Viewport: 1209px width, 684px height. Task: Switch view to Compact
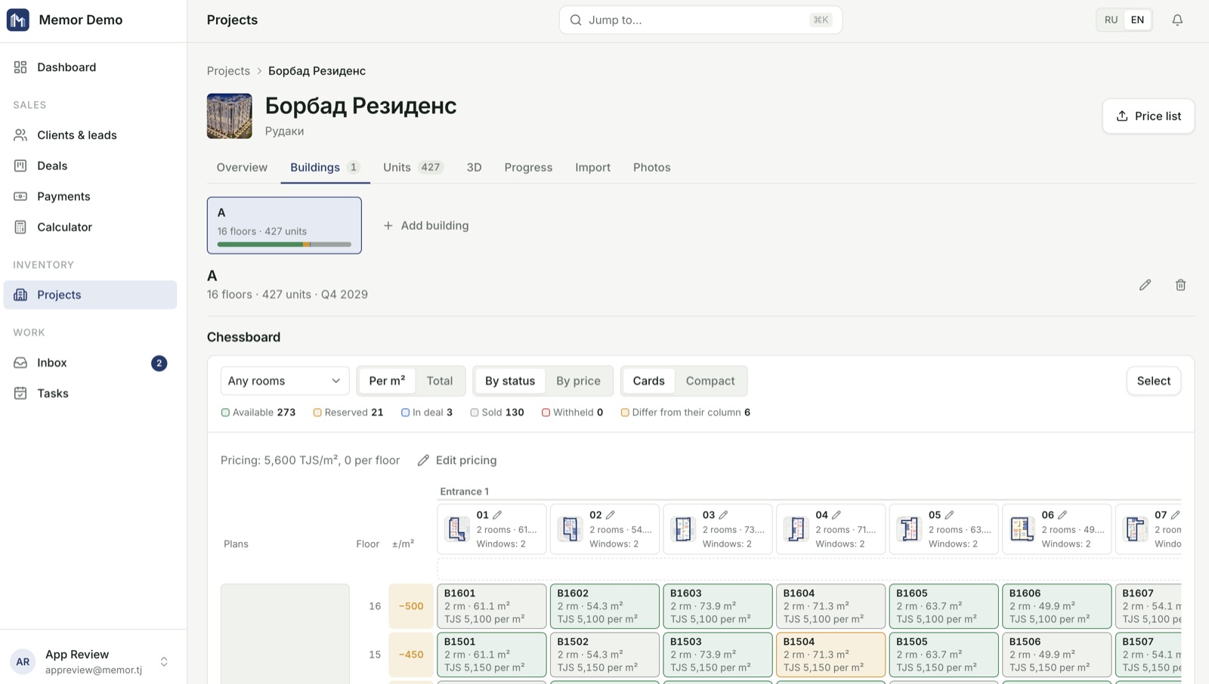coord(710,381)
